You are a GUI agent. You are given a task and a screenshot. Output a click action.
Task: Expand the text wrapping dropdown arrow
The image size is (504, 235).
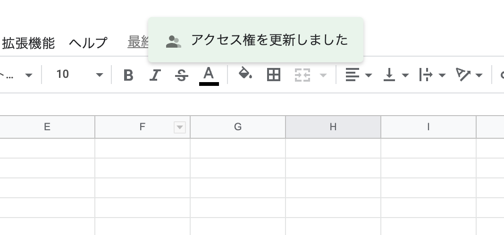coord(442,75)
